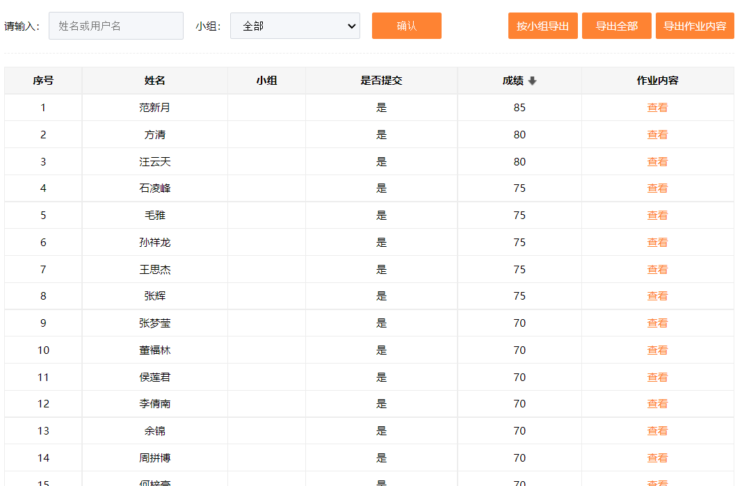Click the 导出全部 button
The image size is (742, 486).
click(616, 26)
